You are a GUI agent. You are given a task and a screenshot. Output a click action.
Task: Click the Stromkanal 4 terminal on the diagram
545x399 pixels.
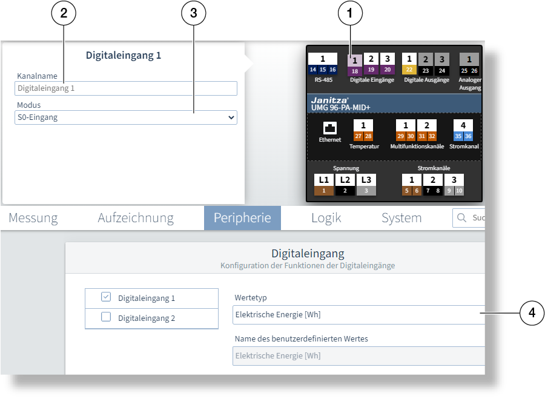[x=462, y=128]
